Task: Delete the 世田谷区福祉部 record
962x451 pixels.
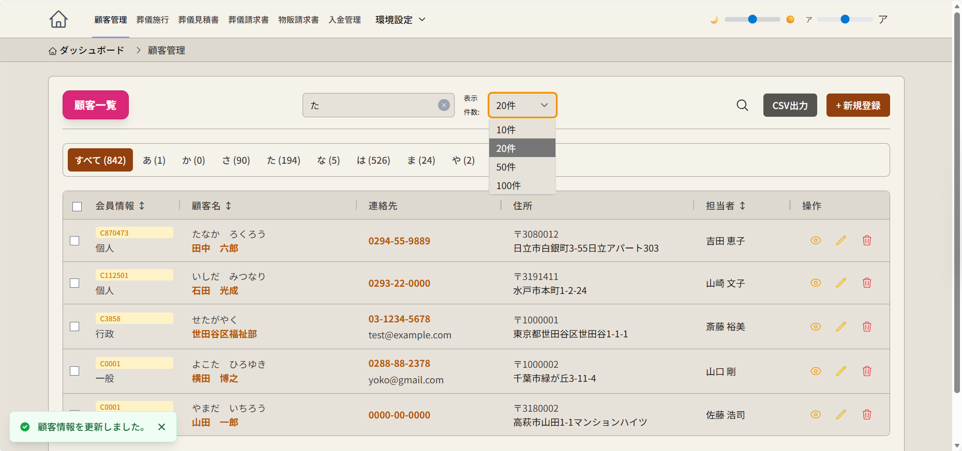Action: (867, 326)
